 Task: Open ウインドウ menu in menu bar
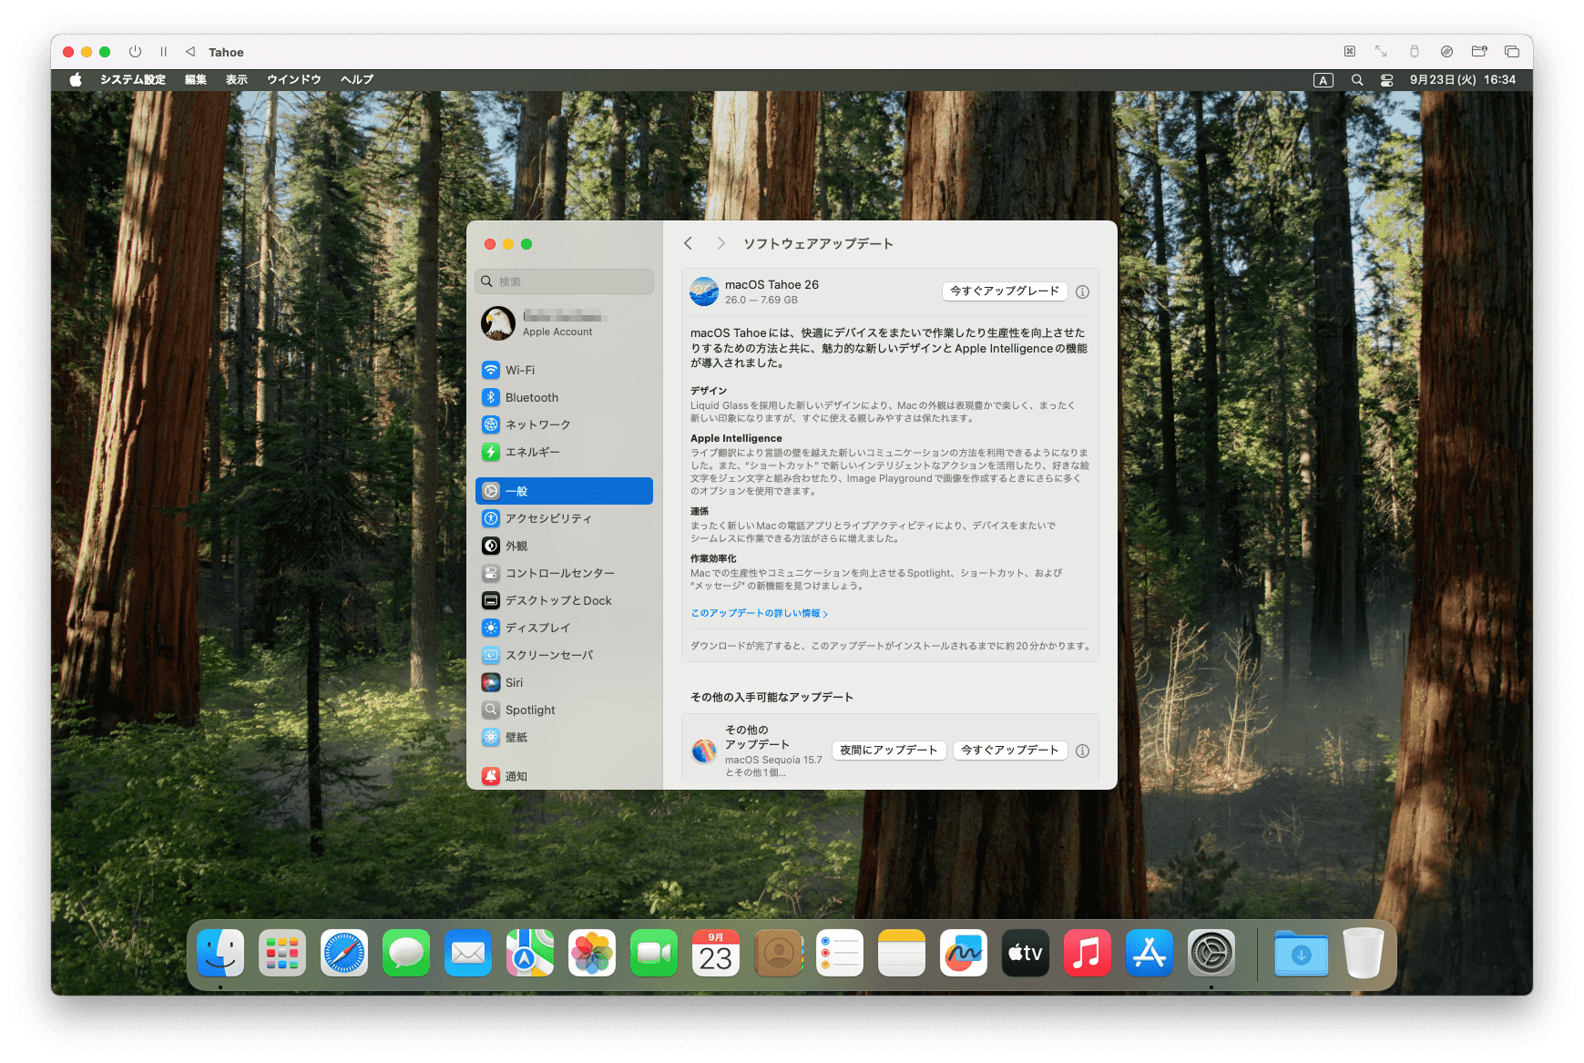click(294, 80)
